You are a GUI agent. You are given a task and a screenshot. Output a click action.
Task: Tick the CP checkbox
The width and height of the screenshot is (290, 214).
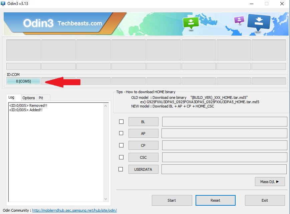121,145
